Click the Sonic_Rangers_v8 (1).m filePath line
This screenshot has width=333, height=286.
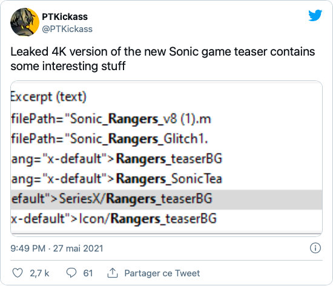click(111, 119)
